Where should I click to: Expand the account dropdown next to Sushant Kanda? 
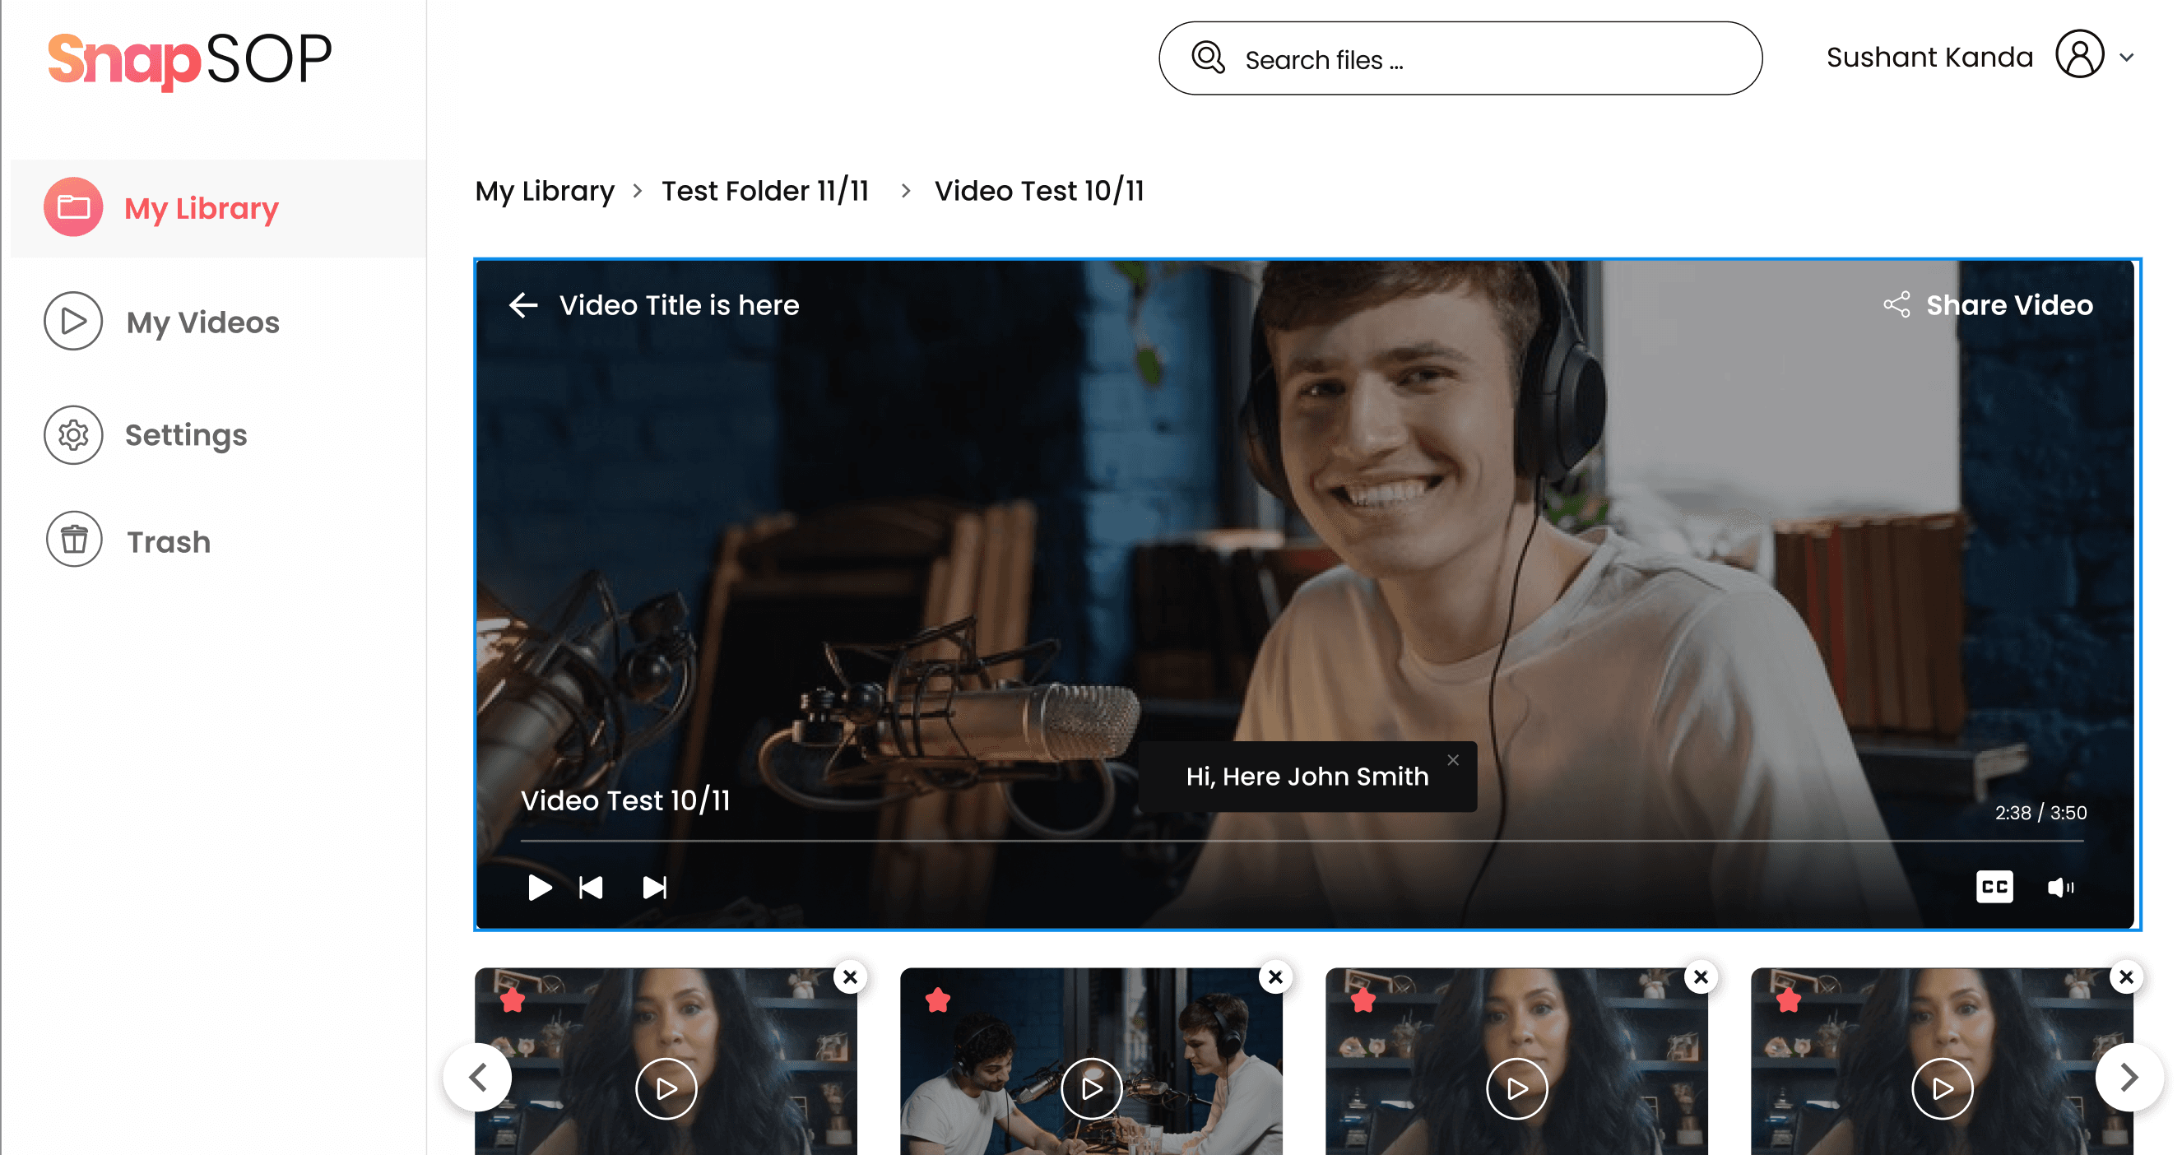[2127, 57]
